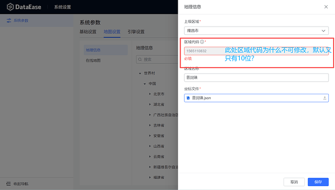Collapse the 世界村 tree node

coord(140,73)
